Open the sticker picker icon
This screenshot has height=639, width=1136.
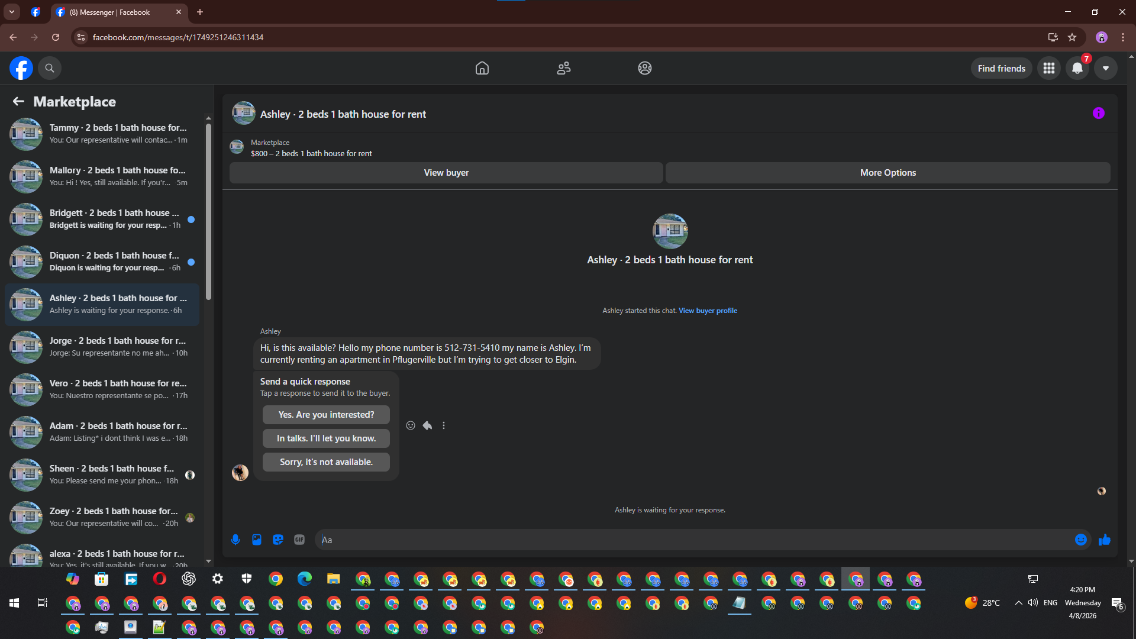point(278,540)
